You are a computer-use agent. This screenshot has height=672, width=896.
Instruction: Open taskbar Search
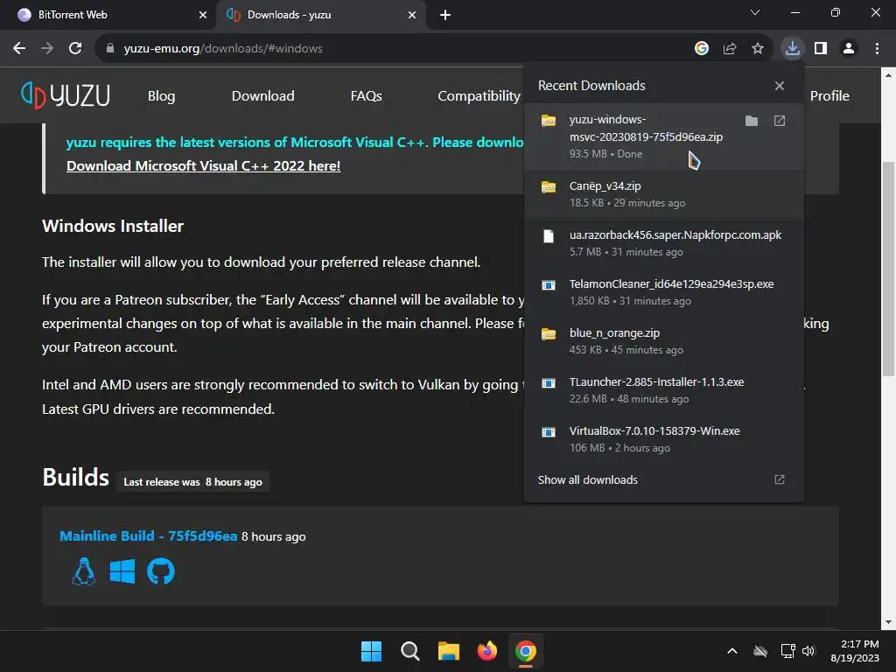point(410,651)
